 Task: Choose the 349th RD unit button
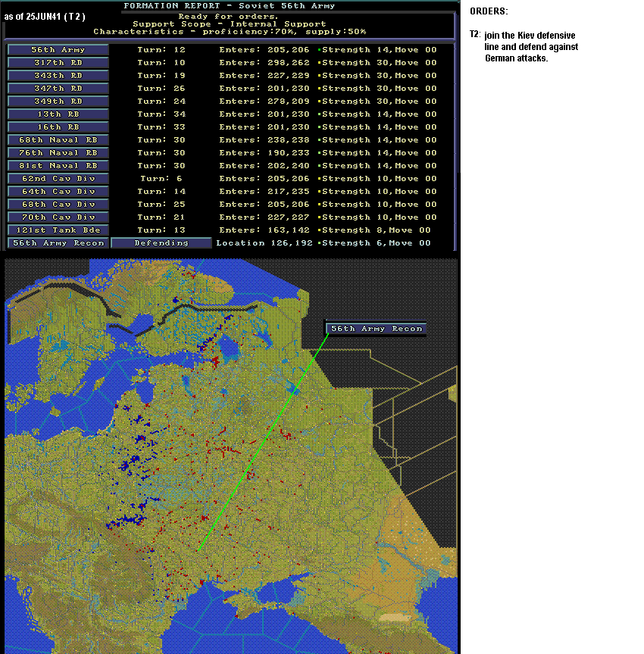pyautogui.click(x=58, y=102)
